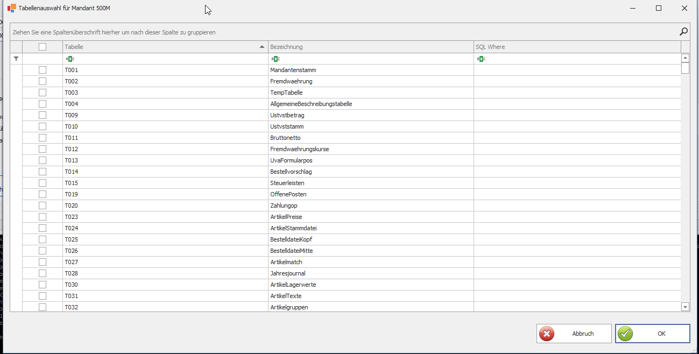Click the Tabelle ascending sort arrow
Viewport: 699px width, 354px height.
coord(262,47)
